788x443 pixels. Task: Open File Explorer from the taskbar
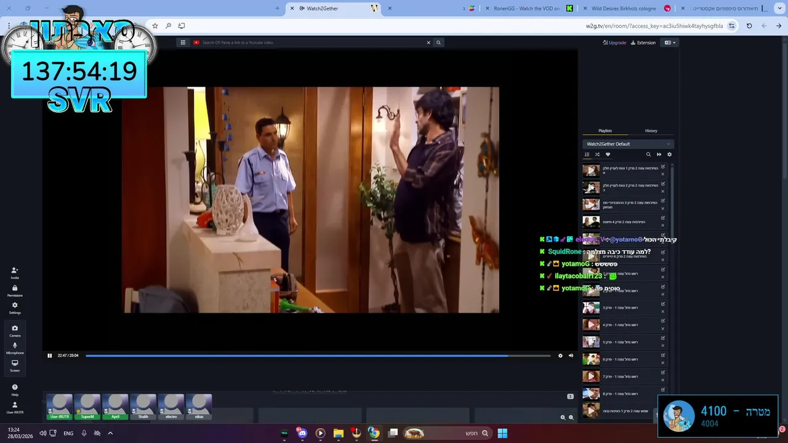[338, 433]
